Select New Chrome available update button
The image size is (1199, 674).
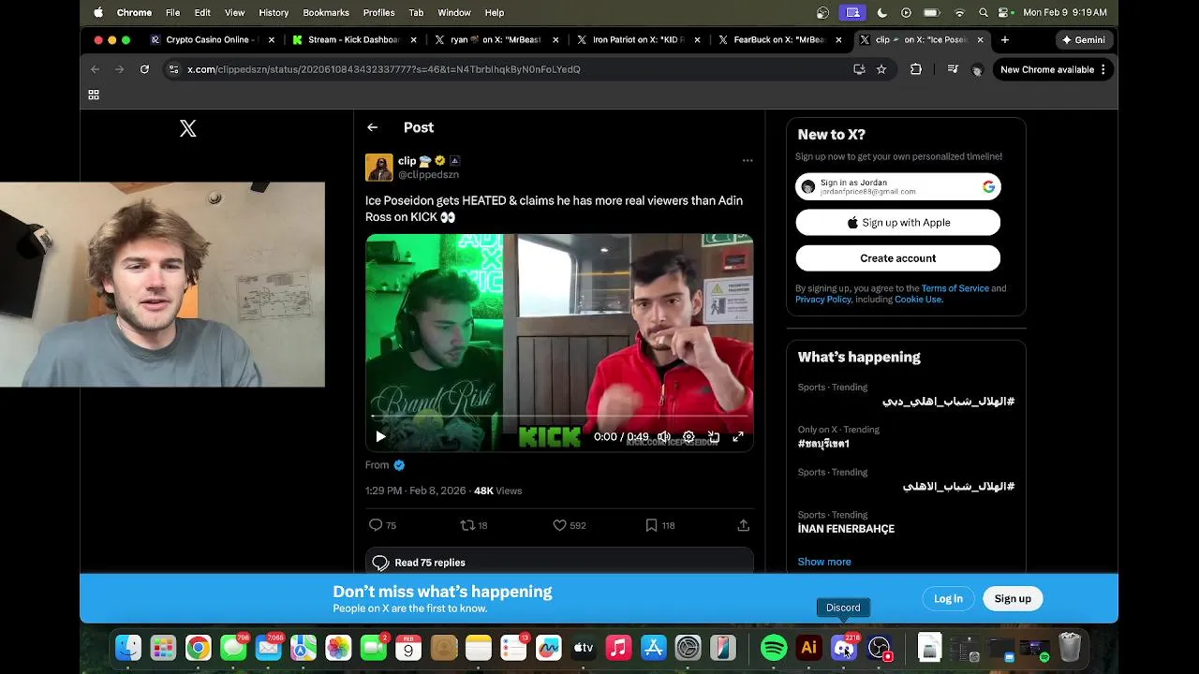(1054, 69)
